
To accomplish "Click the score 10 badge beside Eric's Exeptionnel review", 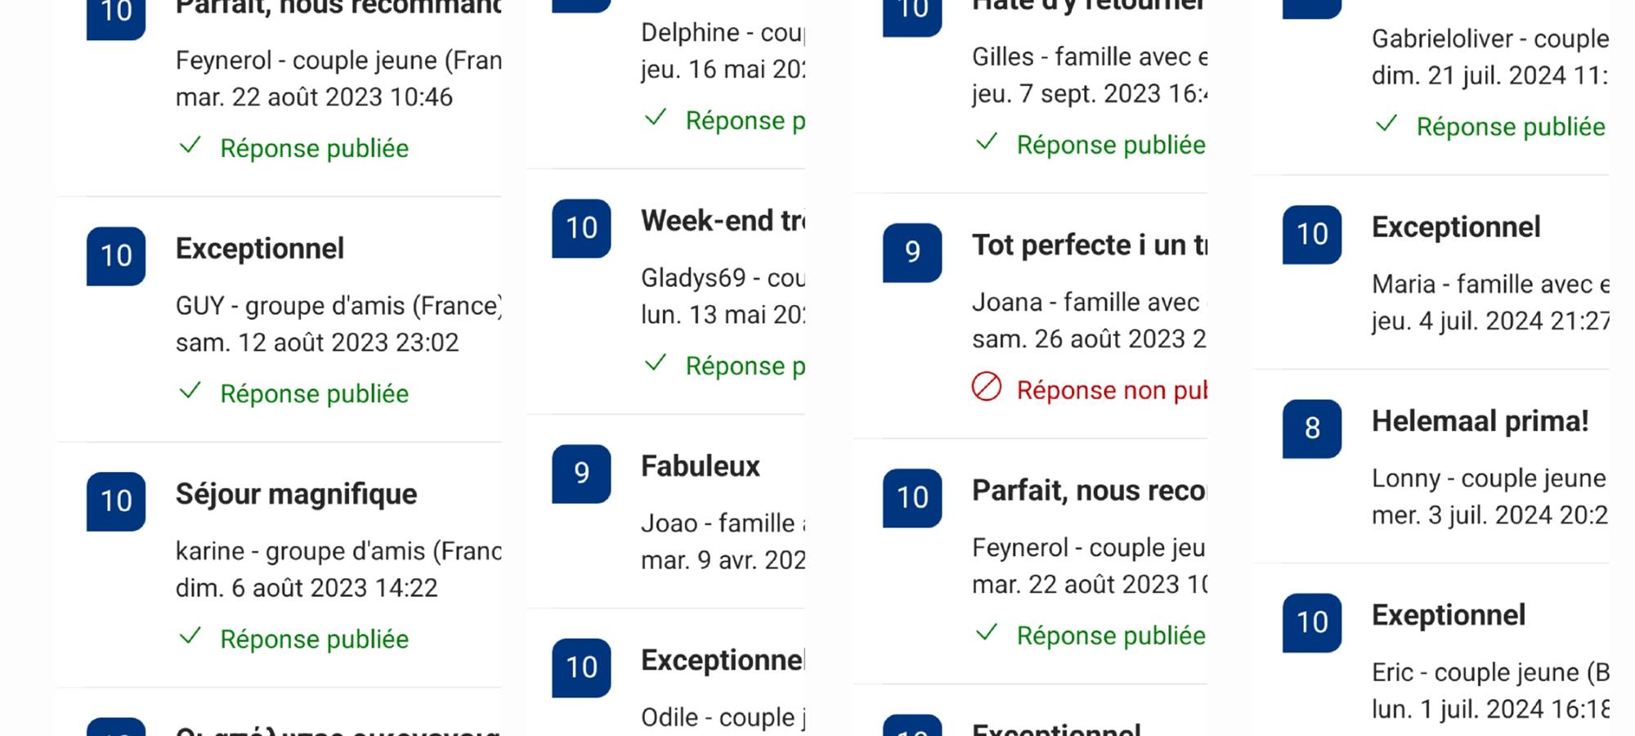I will coord(1312,623).
